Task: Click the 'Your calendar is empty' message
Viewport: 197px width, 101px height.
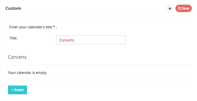Action: tap(27, 73)
